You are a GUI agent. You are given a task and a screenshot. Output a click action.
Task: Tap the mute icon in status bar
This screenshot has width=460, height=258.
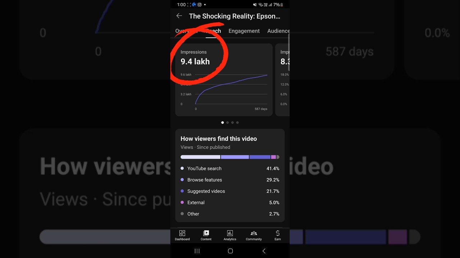click(255, 5)
